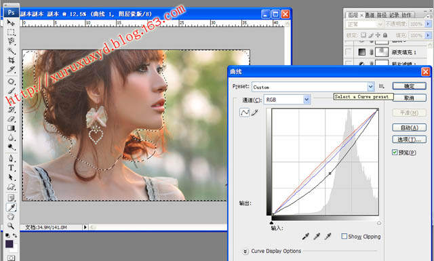Select the Zoom magnifier tool
Viewport: 434px width, 261px height.
(x=11, y=226)
